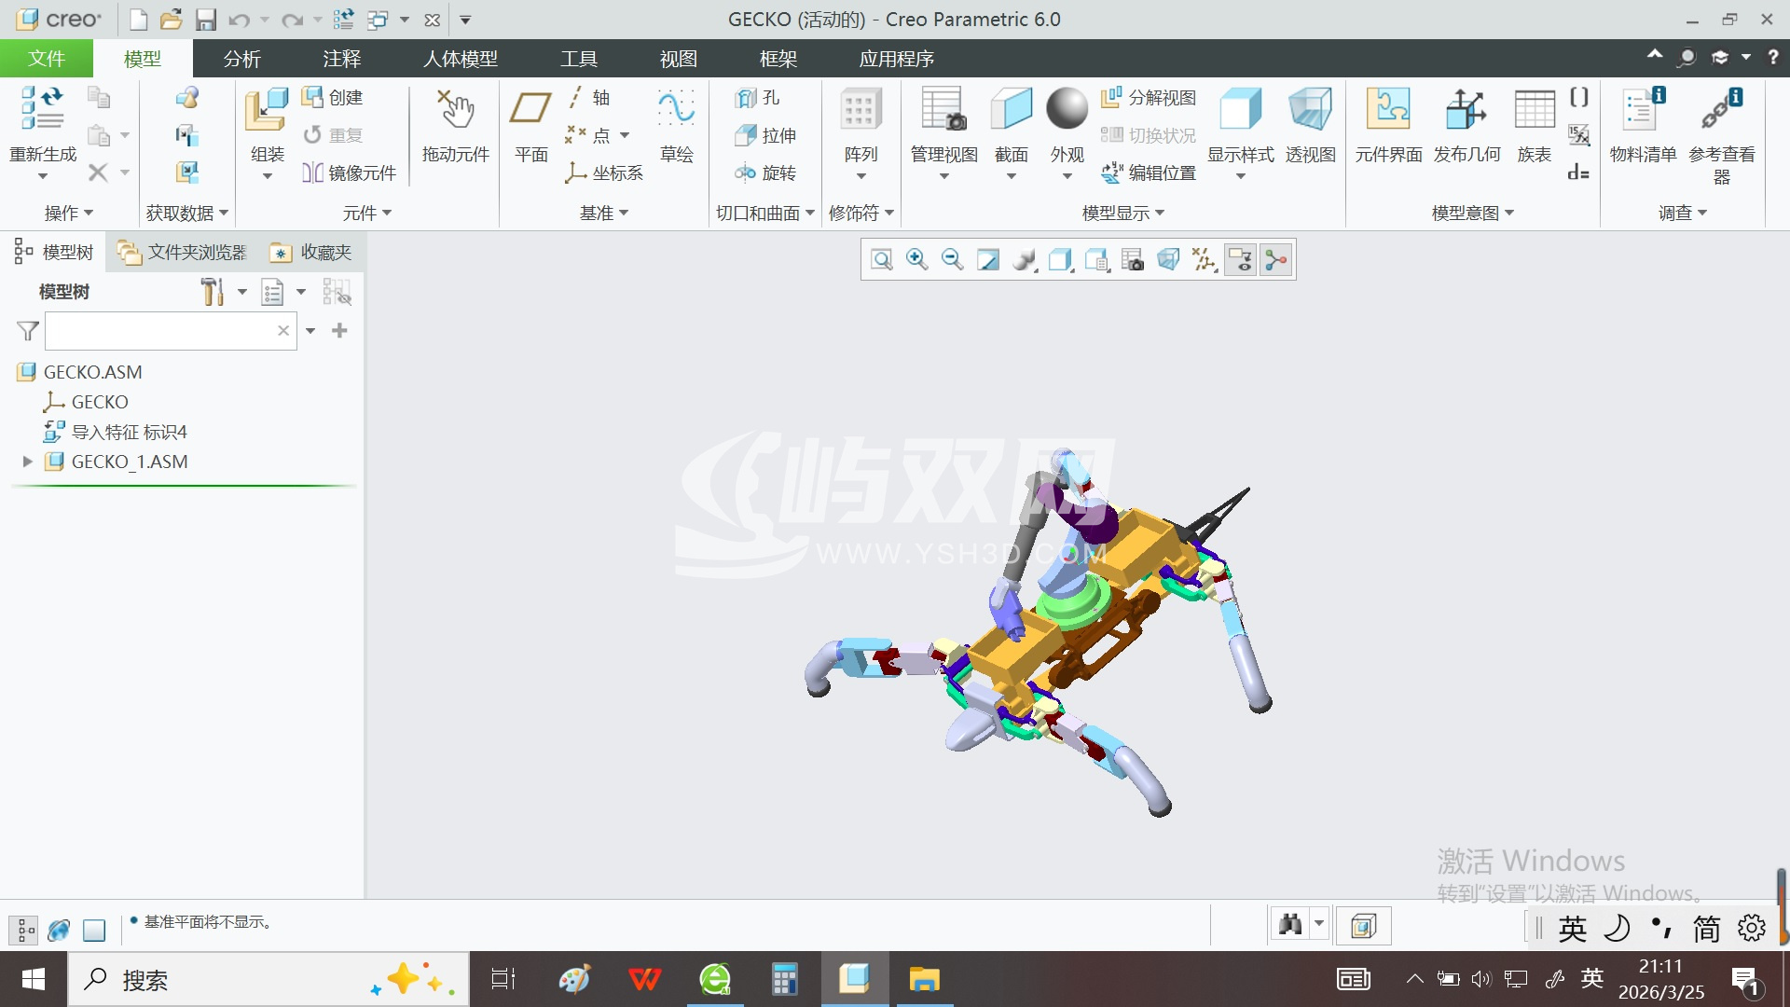Click the model tree filter search field

[171, 331]
